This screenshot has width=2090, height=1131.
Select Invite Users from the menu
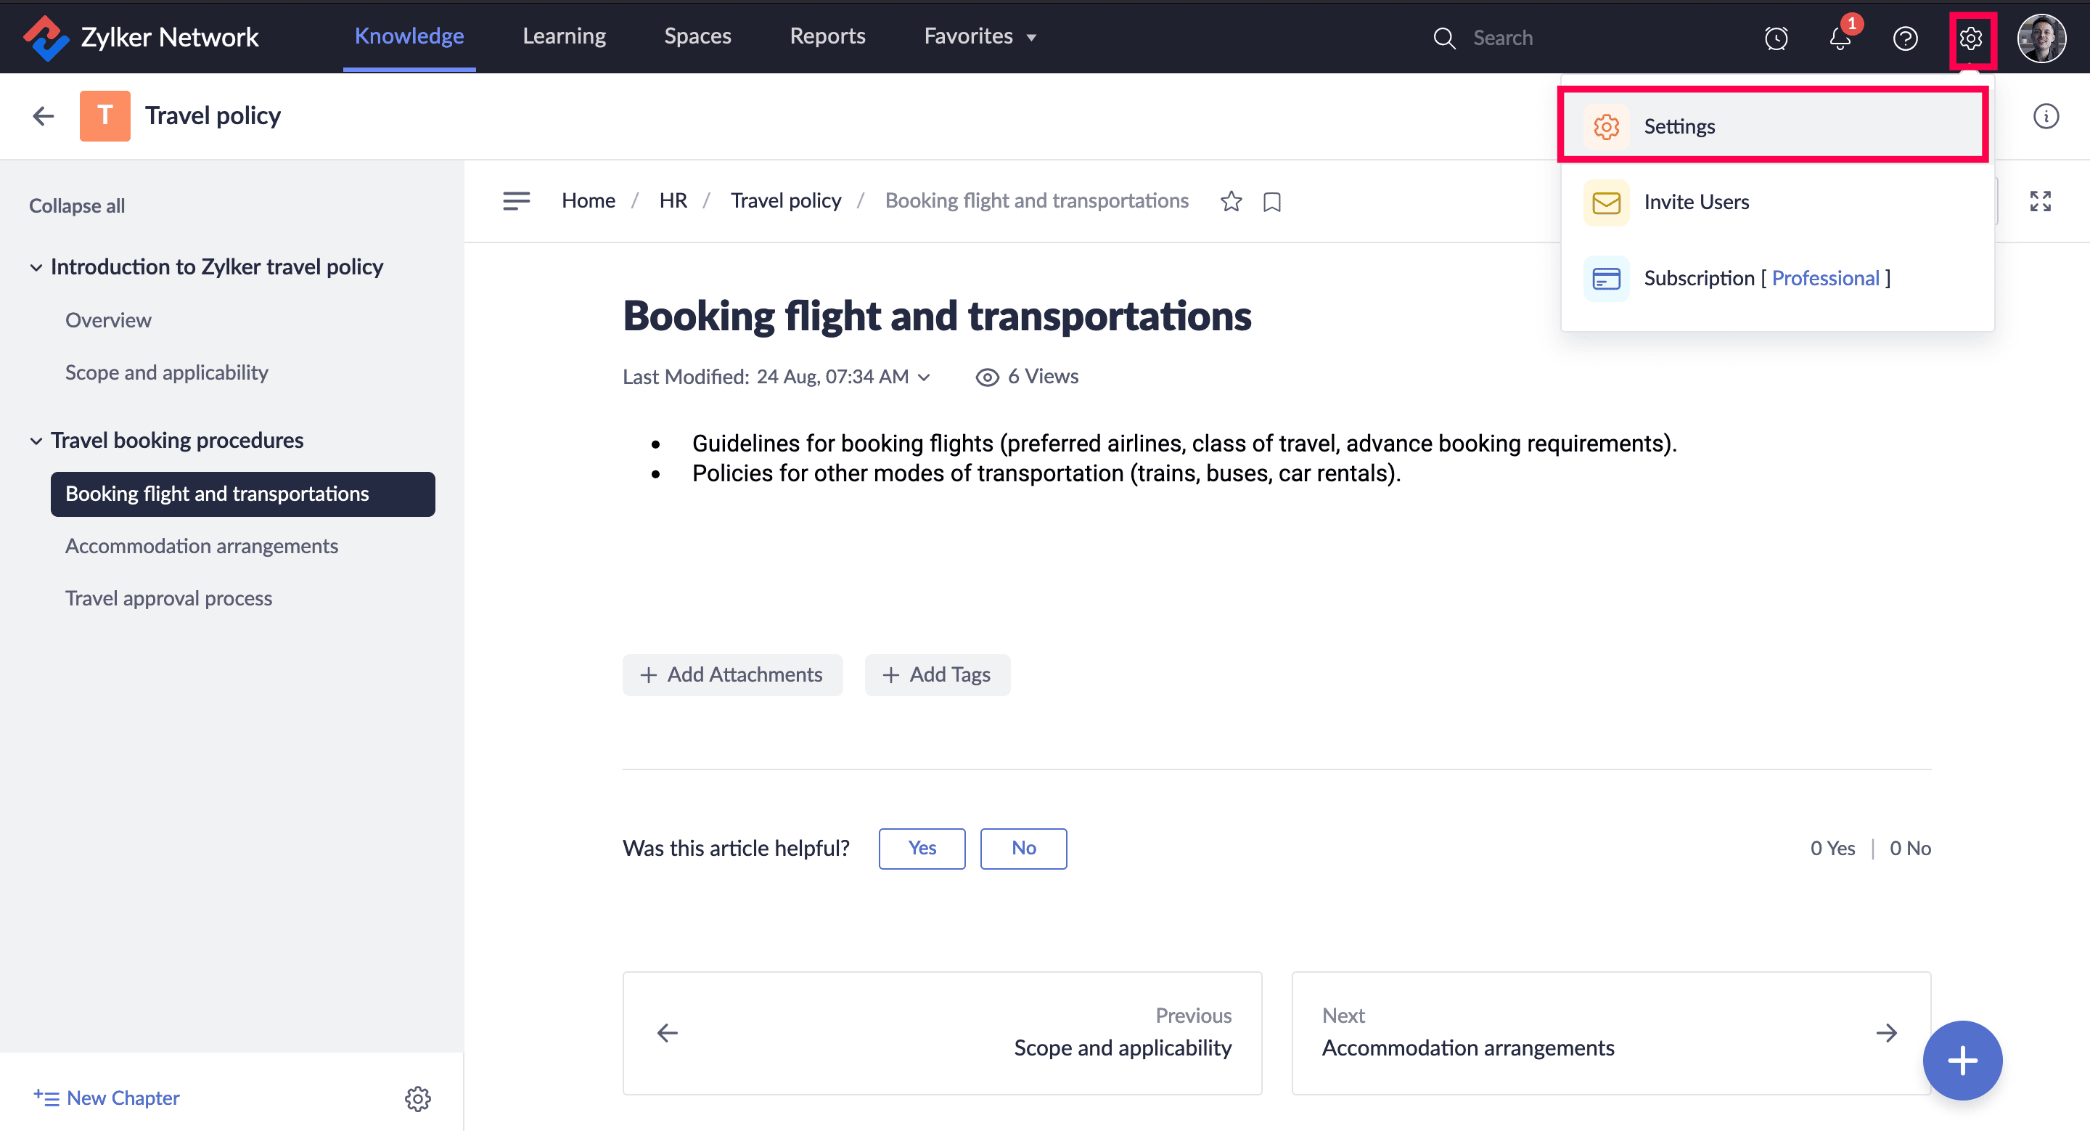click(1696, 202)
